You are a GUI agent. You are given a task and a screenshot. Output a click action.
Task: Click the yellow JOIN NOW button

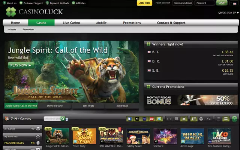tap(144, 3)
